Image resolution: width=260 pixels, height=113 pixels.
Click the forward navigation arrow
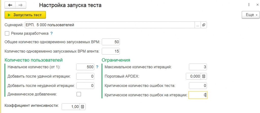[21, 5]
